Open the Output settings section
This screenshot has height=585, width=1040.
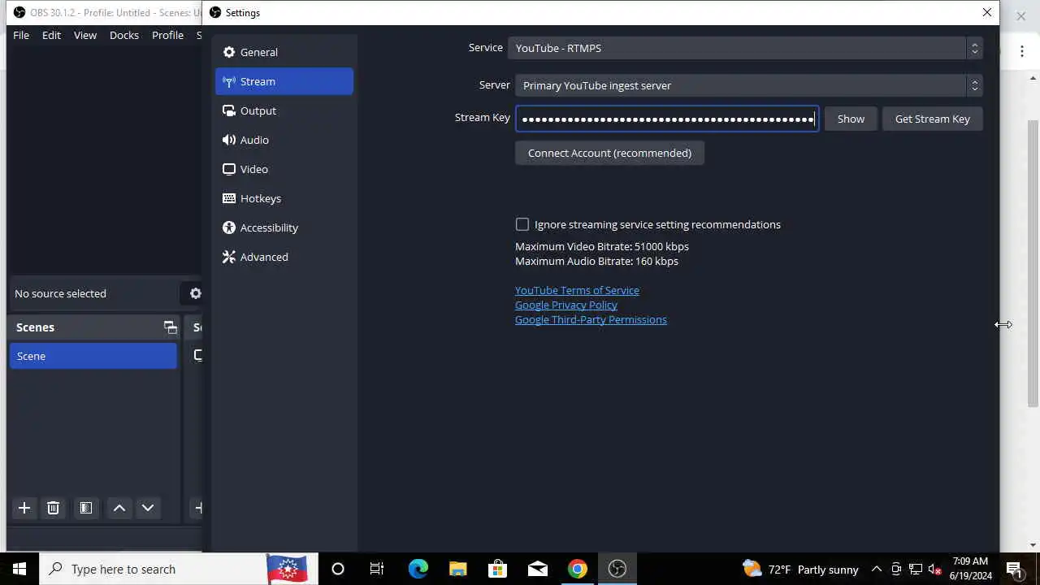284,110
